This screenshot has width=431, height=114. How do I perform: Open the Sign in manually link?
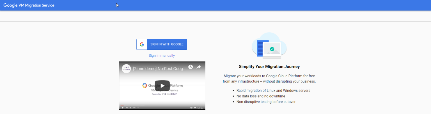click(162, 56)
